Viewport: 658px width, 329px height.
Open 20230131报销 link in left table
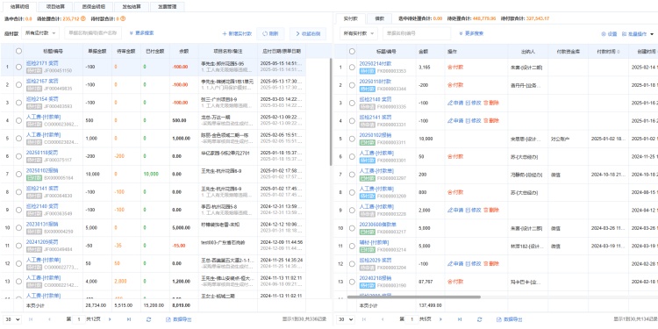[x=42, y=225]
